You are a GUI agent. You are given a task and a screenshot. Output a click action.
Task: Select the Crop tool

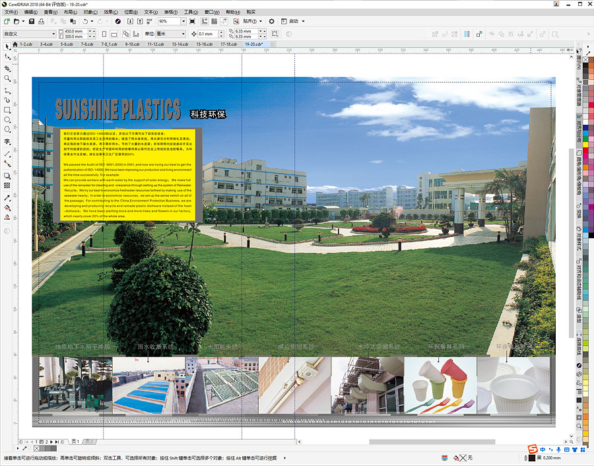7,68
